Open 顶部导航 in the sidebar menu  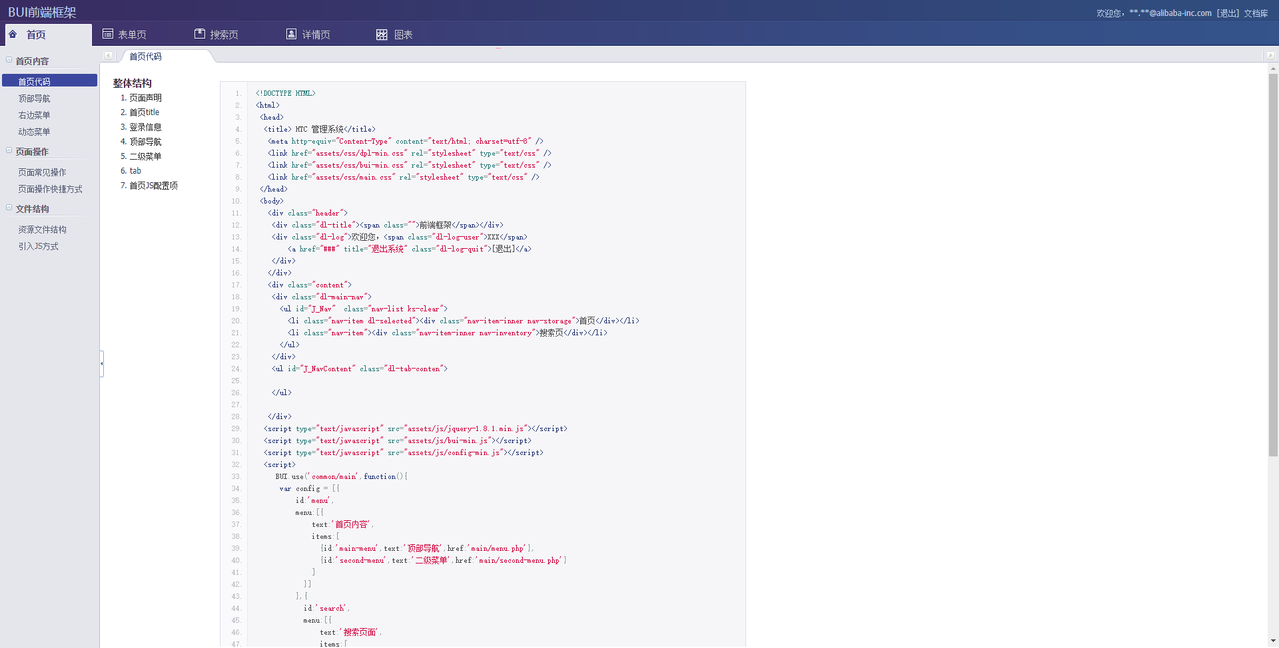click(34, 98)
